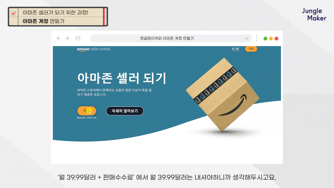Click the Amazon prime box image
334x188 pixels.
(223, 95)
